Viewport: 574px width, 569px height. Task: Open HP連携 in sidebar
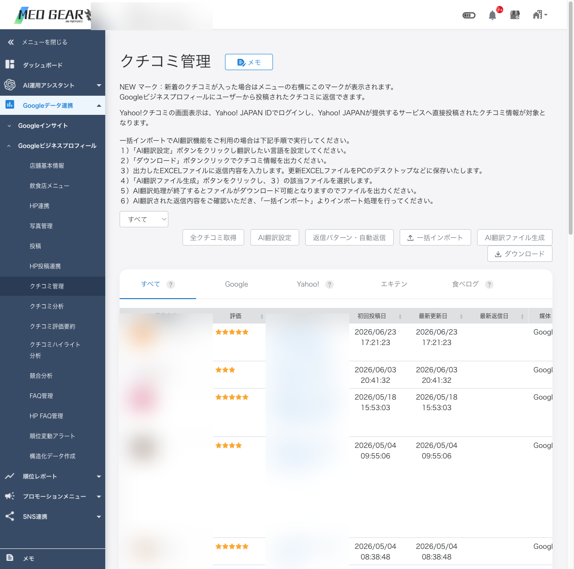click(x=39, y=206)
